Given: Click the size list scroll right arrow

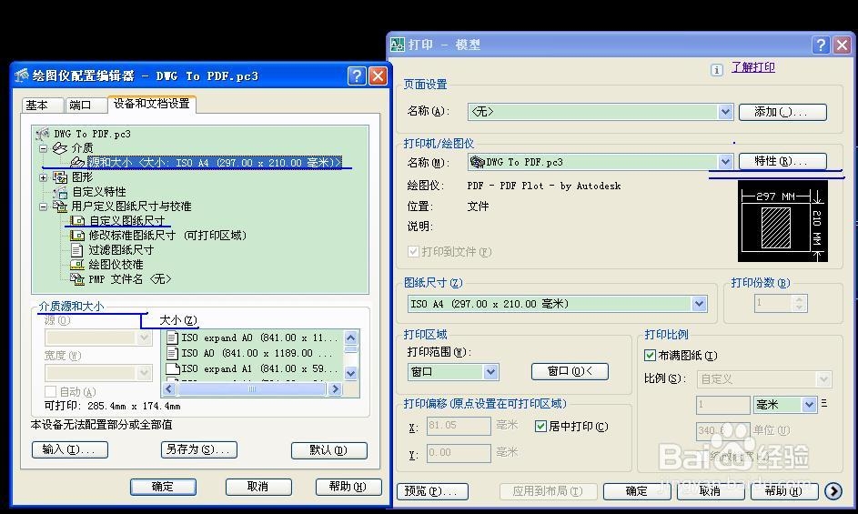Looking at the screenshot, I should (x=334, y=388).
